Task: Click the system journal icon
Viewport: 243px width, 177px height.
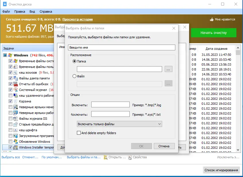Action: pos(15,90)
